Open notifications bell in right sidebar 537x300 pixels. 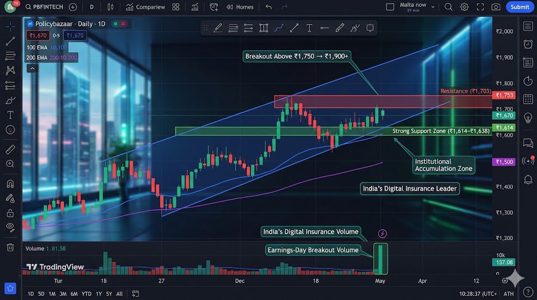click(528, 179)
